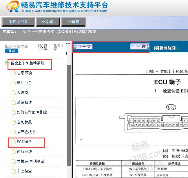Screen dimensions: 188x178
Task: Click the 点火电源 description cell
Action: pyautogui.click(x=162, y=175)
